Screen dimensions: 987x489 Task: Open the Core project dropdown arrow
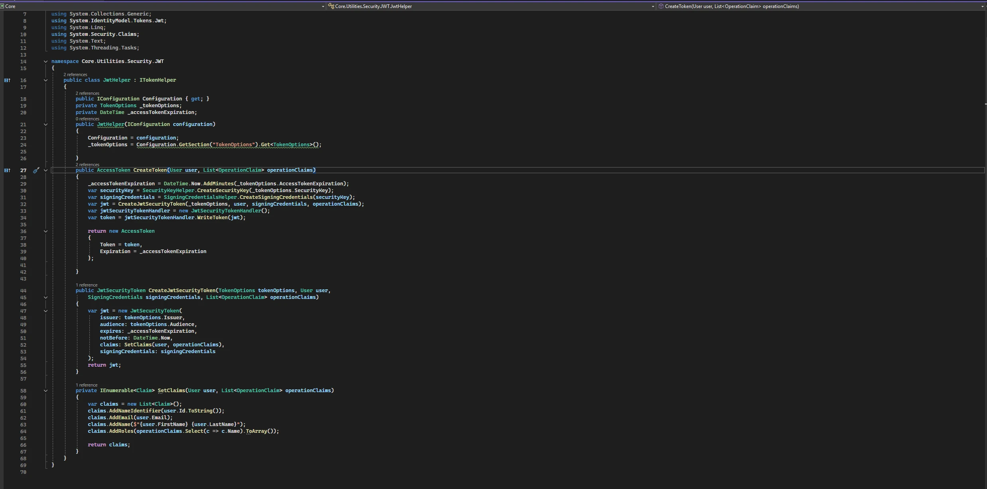(x=323, y=6)
